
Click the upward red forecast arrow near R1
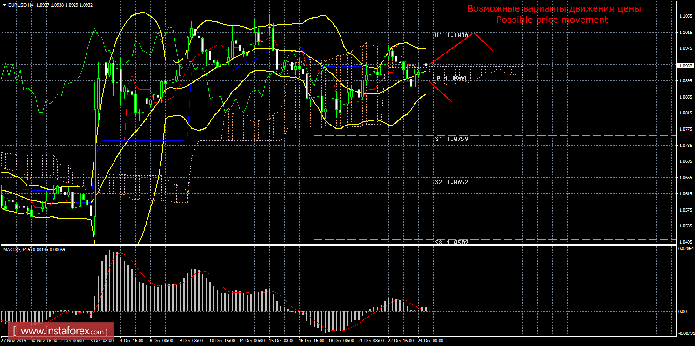coord(450,49)
